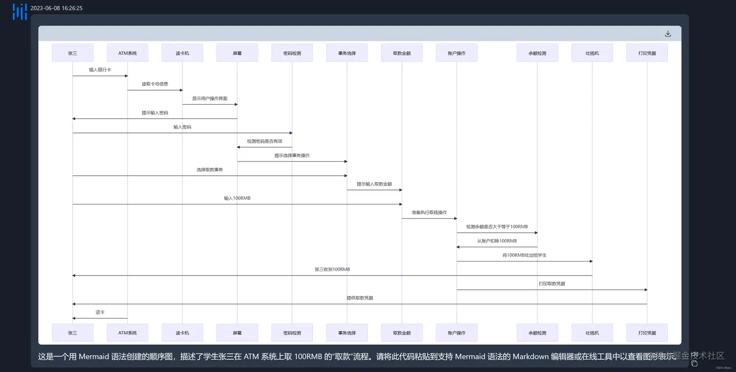Click the 将100RMB吐出给学生 message label
736x372 pixels.
[x=524, y=255]
